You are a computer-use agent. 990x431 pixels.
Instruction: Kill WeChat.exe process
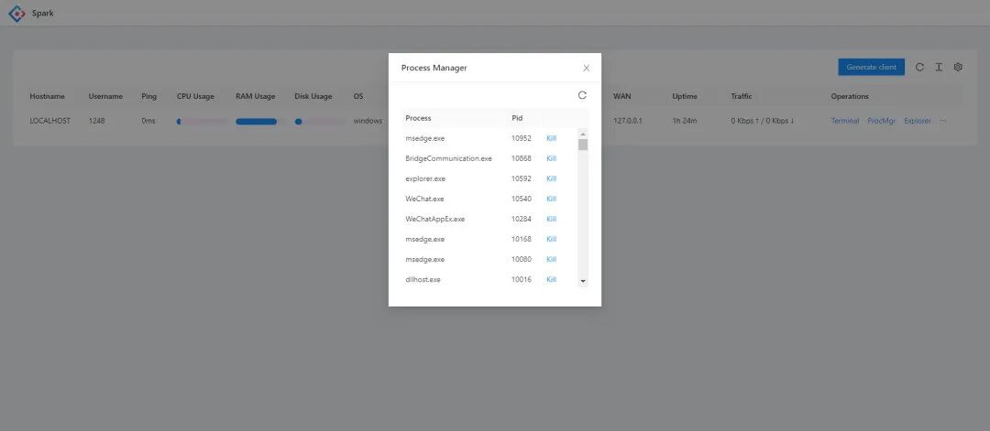(x=551, y=199)
